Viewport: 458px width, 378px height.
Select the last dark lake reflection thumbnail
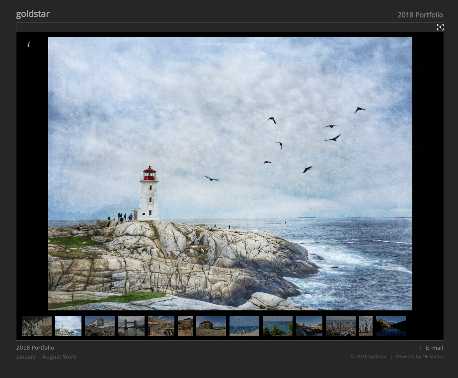point(391,326)
